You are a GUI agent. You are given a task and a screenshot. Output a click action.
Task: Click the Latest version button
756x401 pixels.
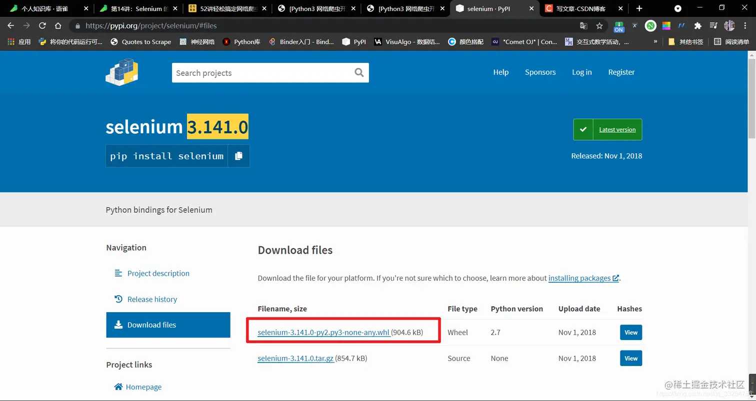pos(607,129)
